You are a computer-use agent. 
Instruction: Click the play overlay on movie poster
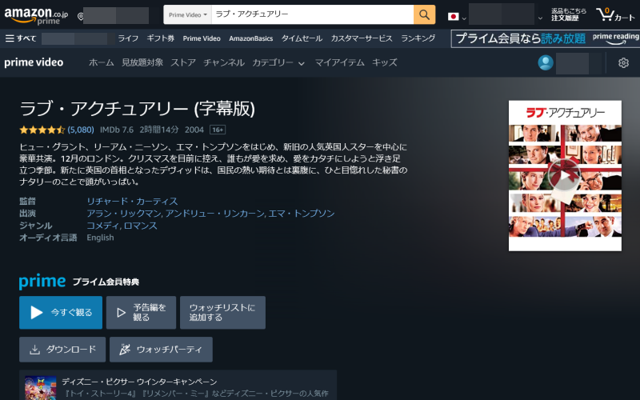click(564, 175)
